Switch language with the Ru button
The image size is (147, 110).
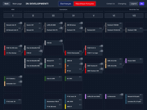pos(142,4)
